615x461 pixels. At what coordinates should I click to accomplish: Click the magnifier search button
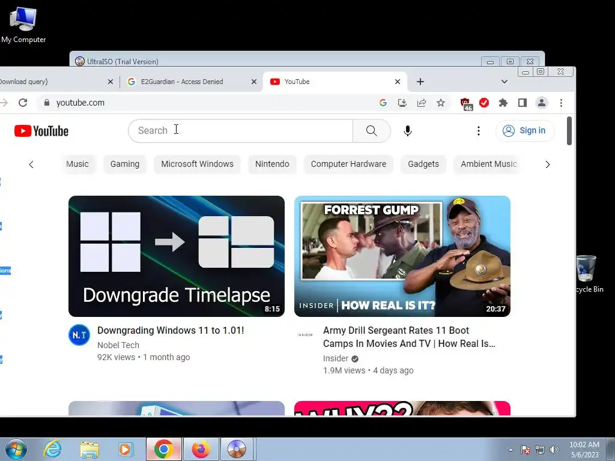[371, 130]
